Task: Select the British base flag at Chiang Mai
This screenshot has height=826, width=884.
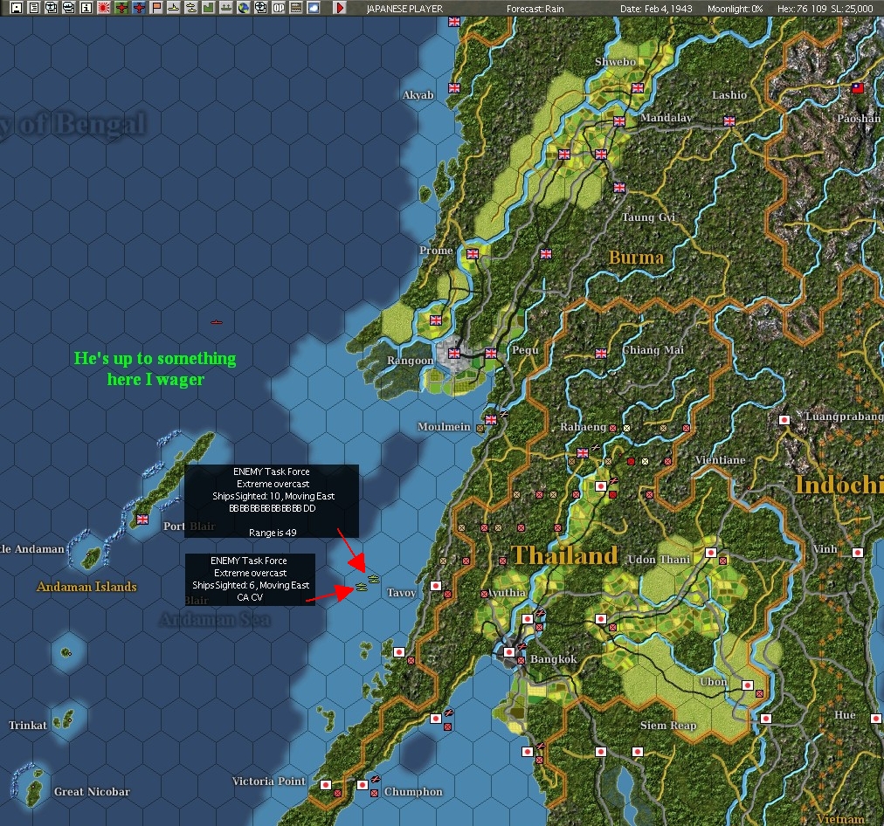Action: 601,354
